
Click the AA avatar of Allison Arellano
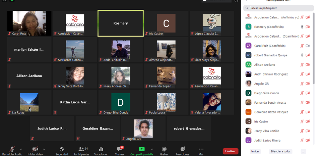pos(249,64)
